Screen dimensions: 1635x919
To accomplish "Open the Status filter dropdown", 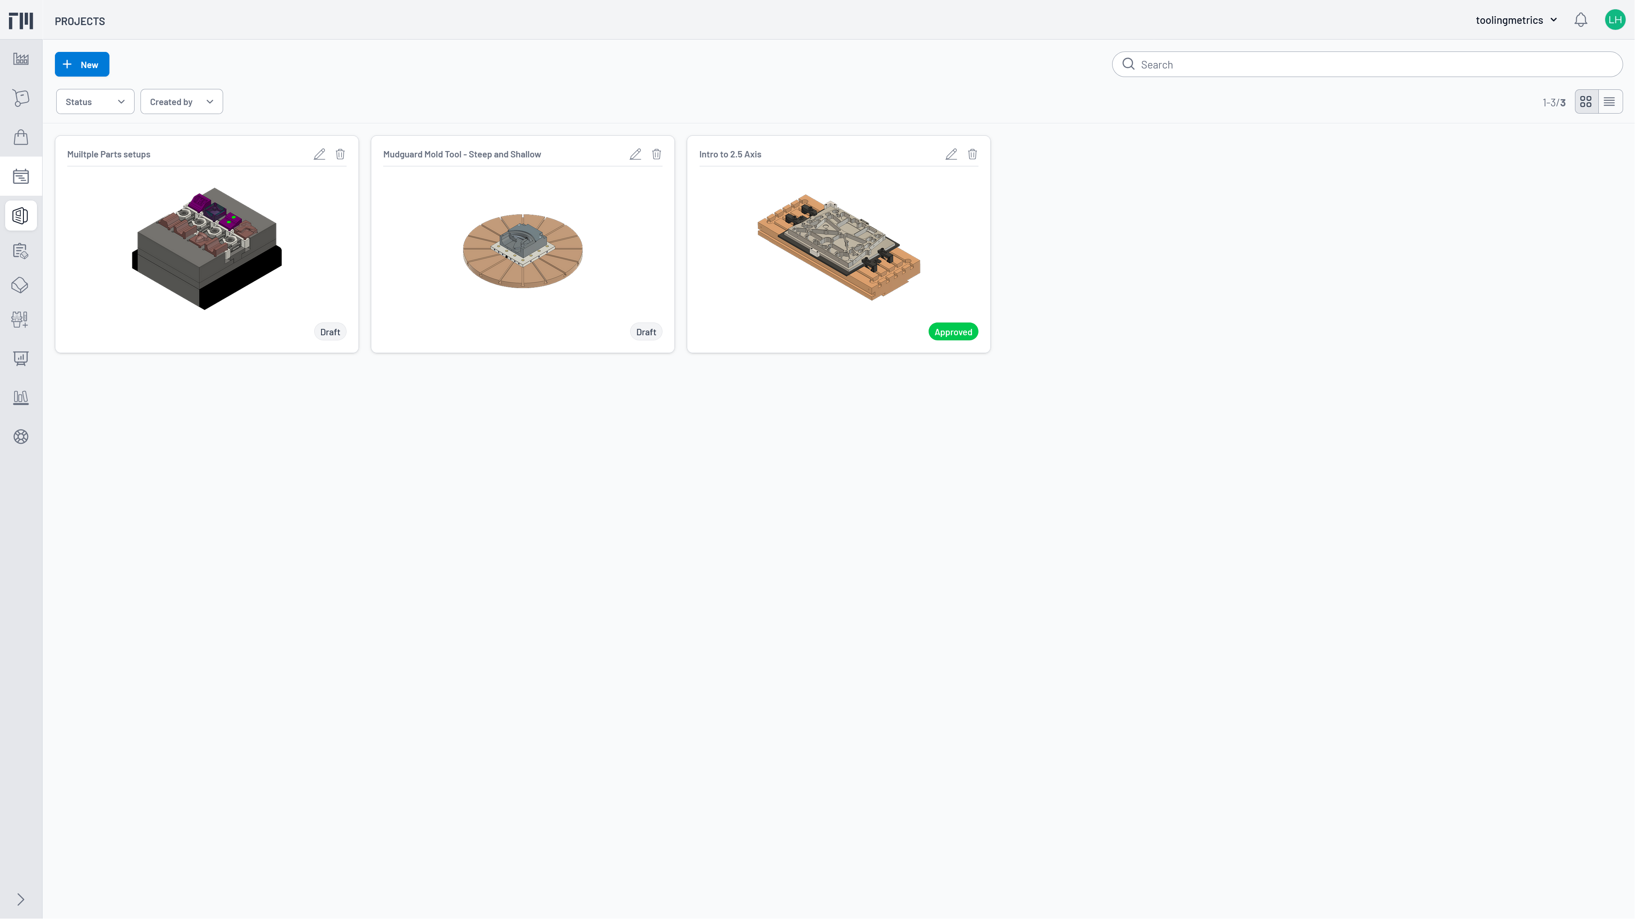I will pyautogui.click(x=95, y=102).
